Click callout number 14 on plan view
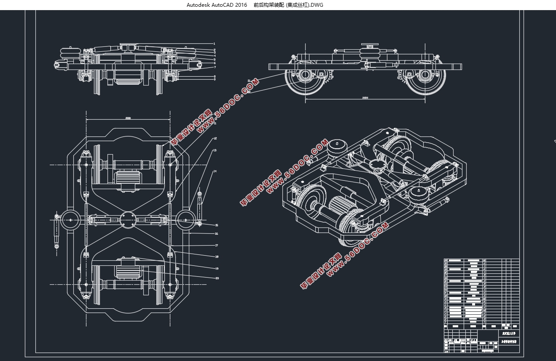 (215, 171)
